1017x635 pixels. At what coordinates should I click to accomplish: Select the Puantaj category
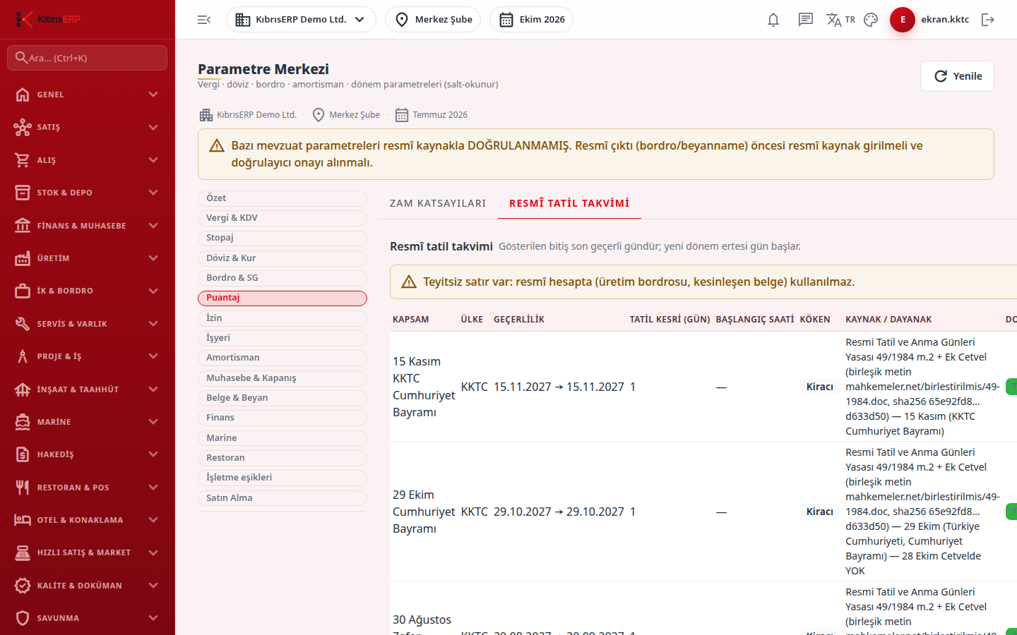[x=282, y=298]
